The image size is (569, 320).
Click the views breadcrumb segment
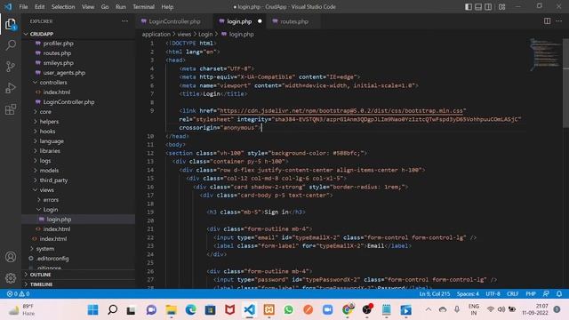click(x=184, y=34)
